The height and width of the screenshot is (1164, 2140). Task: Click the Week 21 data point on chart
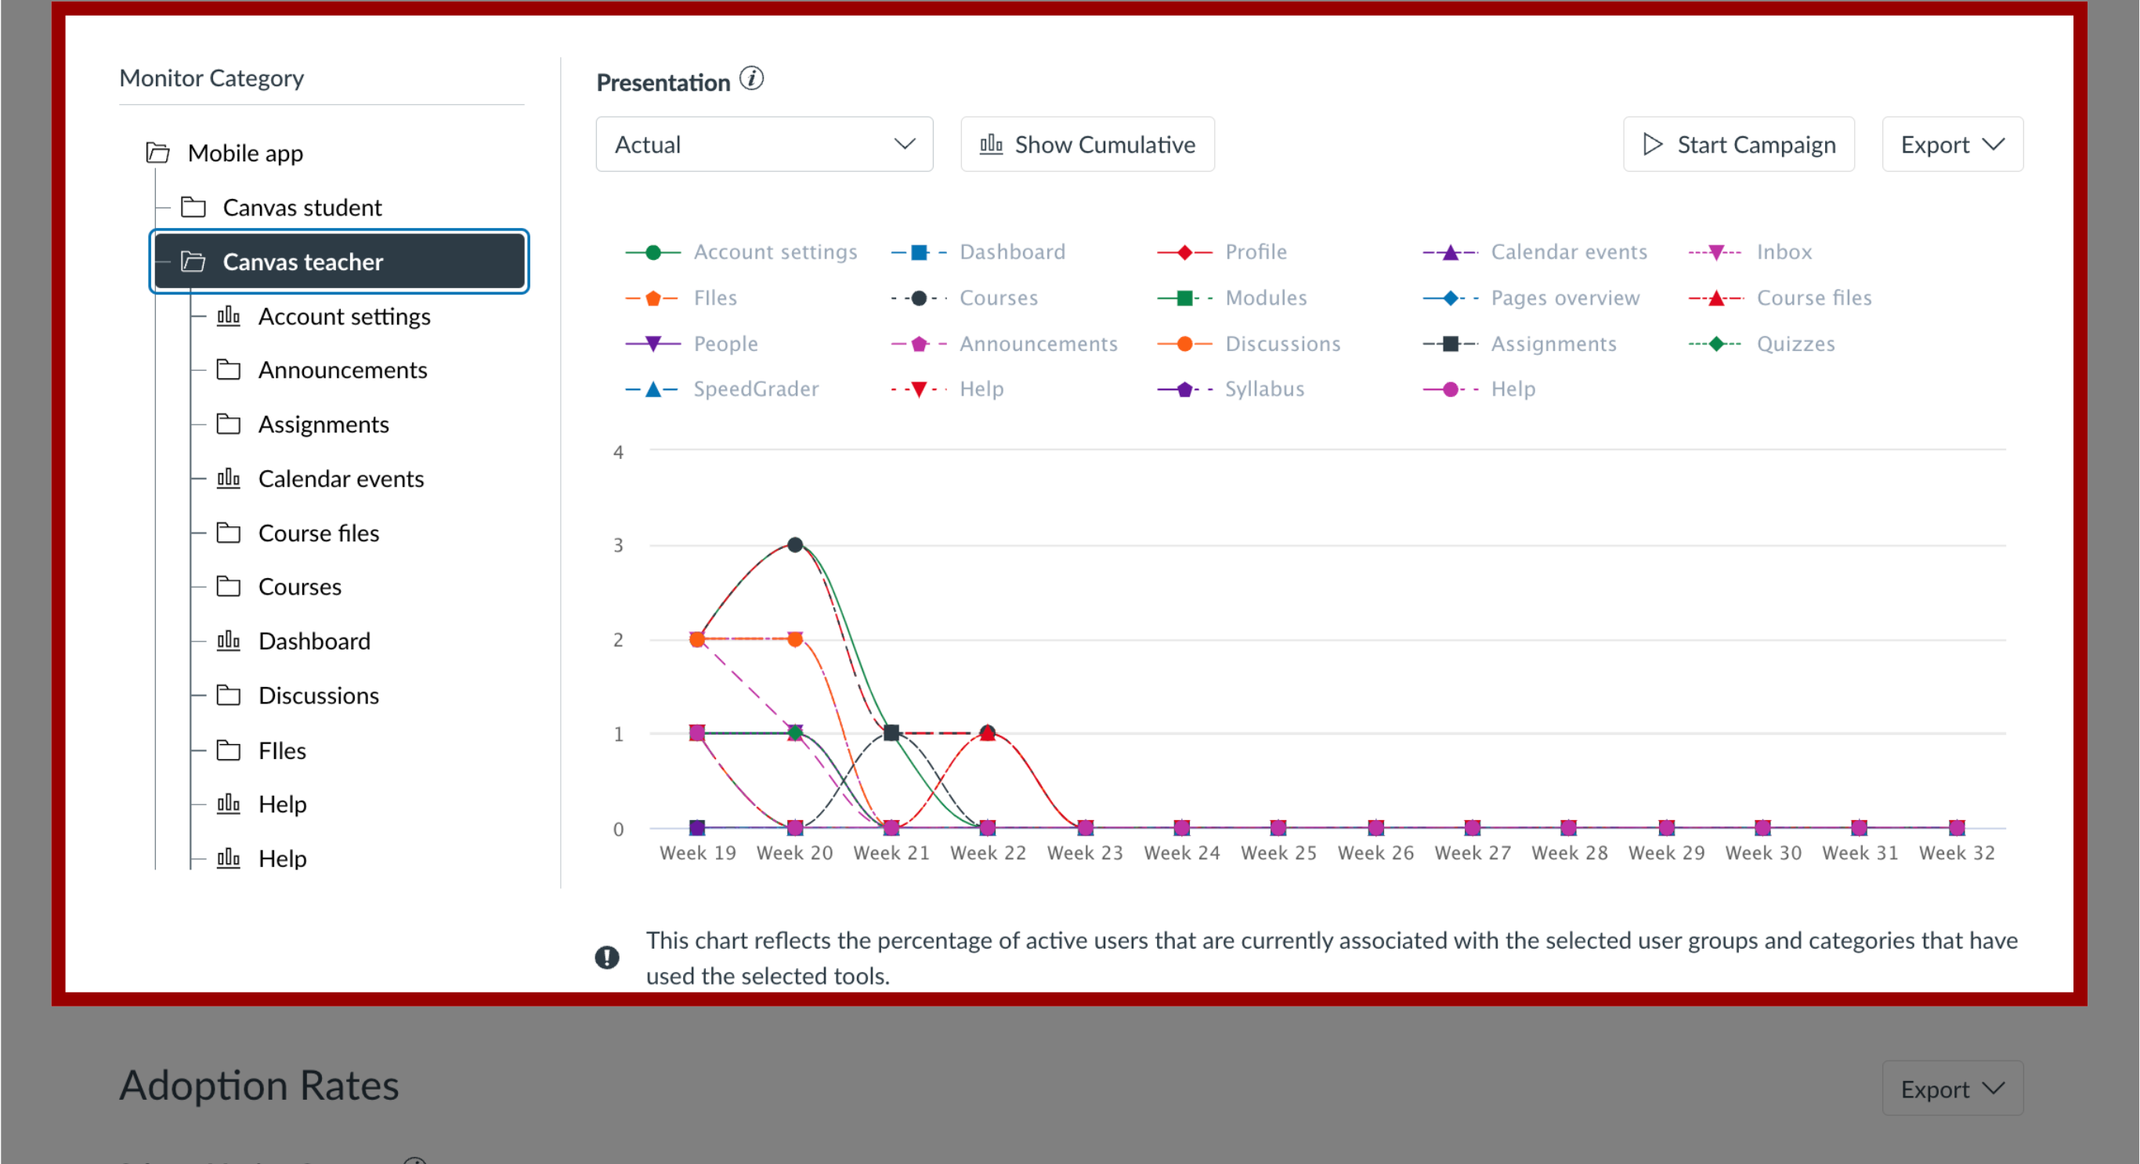point(891,731)
